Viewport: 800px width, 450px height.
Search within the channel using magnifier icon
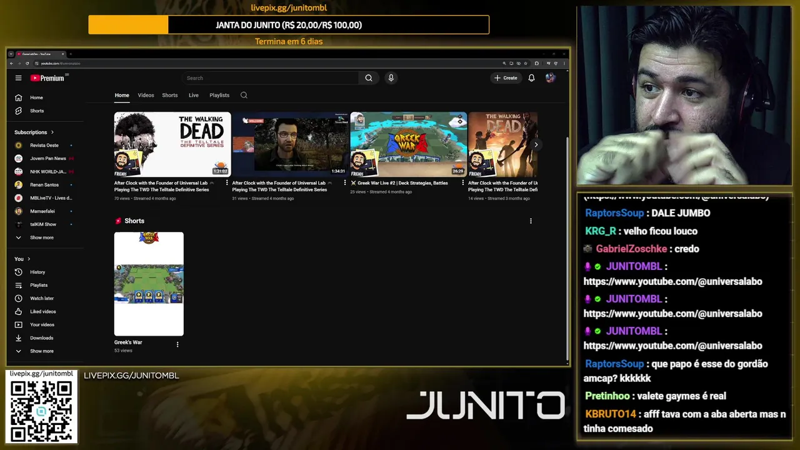coord(244,95)
